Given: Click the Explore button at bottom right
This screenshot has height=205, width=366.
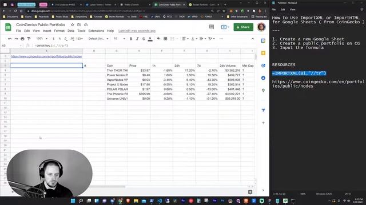Looking at the screenshot, I should pyautogui.click(x=250, y=192).
